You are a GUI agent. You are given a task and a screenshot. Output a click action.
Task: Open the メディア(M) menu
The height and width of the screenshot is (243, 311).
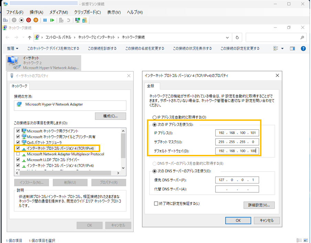tap(59, 12)
